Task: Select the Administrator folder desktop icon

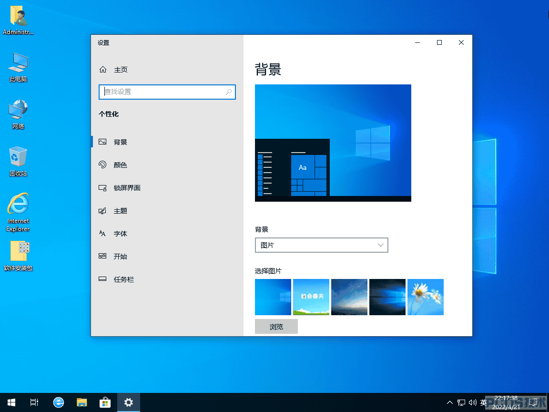Action: point(18,20)
